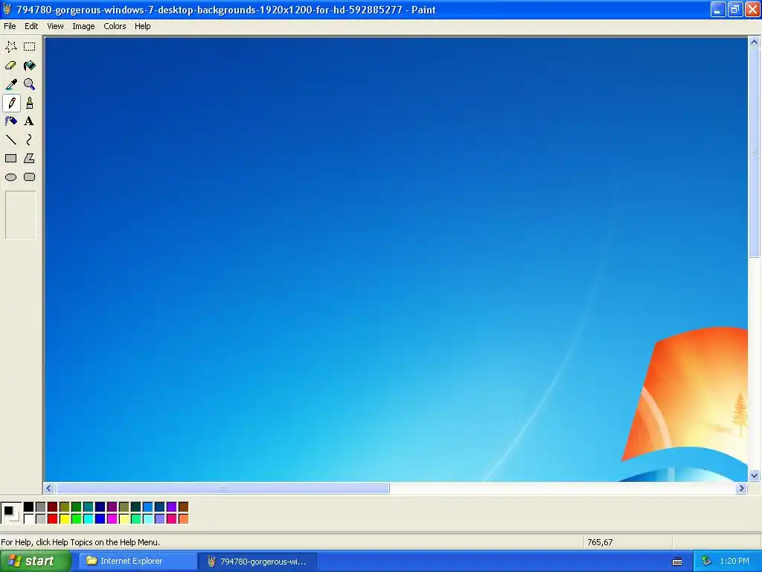Open the Colors menu
Screen dimensions: 762x572
tap(115, 26)
